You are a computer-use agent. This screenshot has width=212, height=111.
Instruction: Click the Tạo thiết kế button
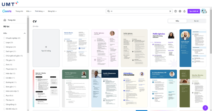pos(194,11)
